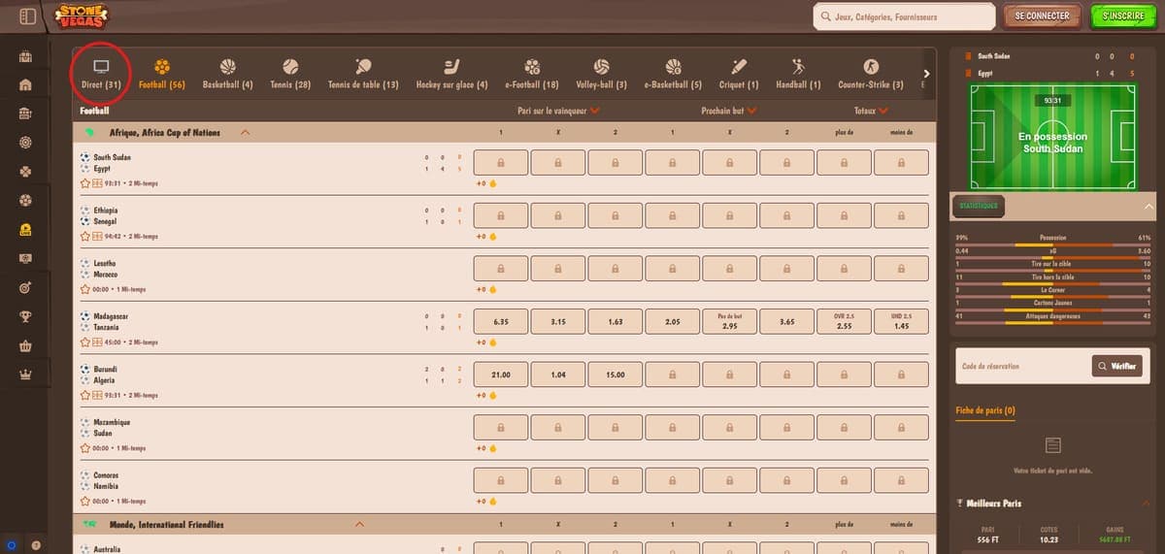Switch to the Football (56) tab
The height and width of the screenshot is (554, 1165).
point(162,74)
